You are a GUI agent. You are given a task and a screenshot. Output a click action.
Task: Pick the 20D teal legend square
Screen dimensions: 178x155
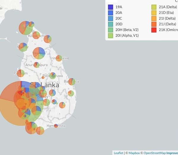click(x=111, y=24)
